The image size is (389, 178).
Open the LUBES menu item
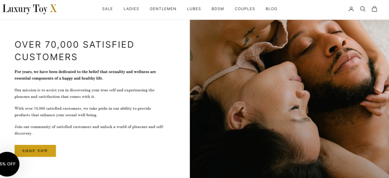(x=194, y=9)
